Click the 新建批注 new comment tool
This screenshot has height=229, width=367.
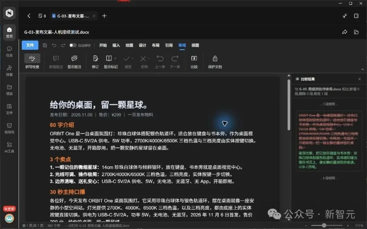[56, 61]
